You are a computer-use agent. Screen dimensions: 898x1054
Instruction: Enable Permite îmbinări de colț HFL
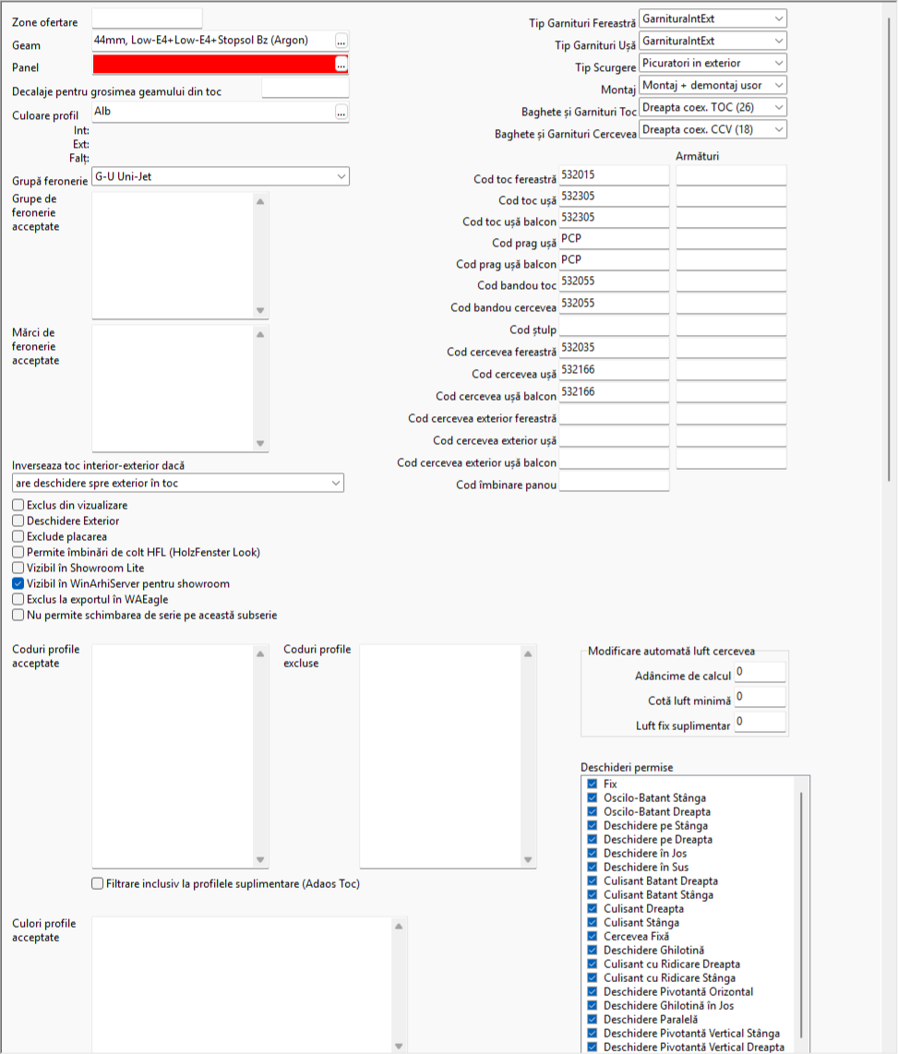click(x=18, y=552)
